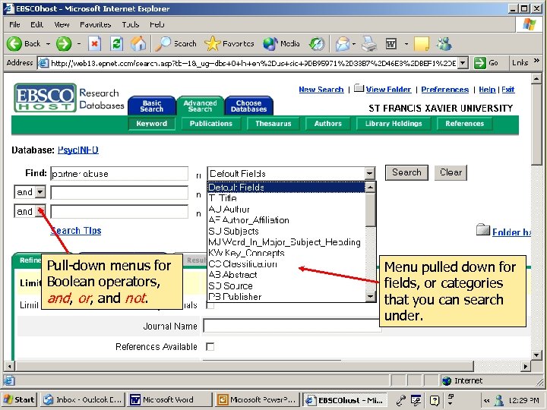
Task: Open the History clock icon
Action: pos(317,44)
